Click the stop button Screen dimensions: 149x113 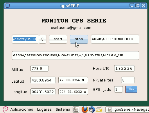pos(79,39)
